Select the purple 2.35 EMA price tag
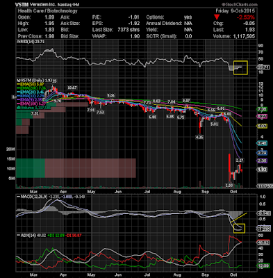Viewport: 273px width, 278px height. click(263, 161)
